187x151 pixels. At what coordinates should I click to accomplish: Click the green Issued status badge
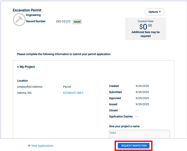[77, 22]
